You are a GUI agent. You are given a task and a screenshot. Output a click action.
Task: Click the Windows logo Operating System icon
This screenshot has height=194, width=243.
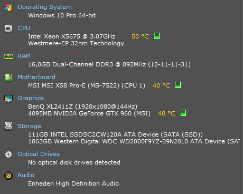[x=8, y=7]
